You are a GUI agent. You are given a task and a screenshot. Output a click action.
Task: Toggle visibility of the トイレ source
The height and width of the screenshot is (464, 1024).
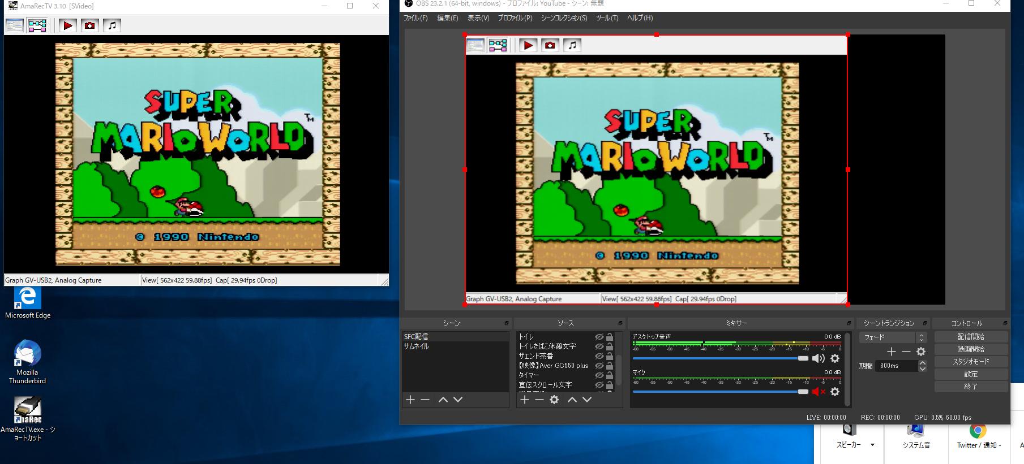click(x=599, y=337)
